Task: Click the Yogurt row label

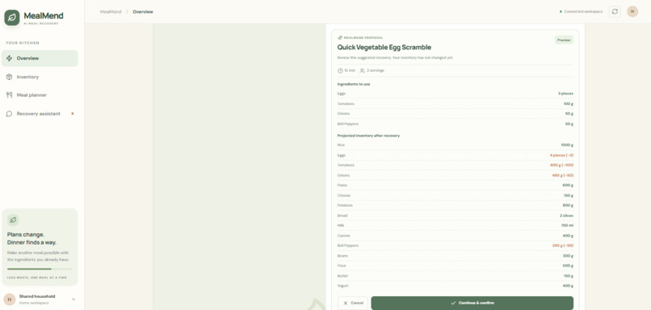Action: click(x=343, y=286)
